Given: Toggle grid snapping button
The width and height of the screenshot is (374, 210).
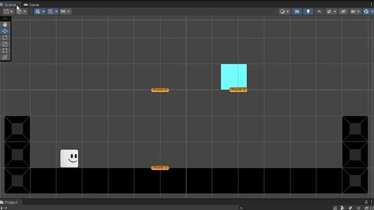Looking at the screenshot, I should (x=50, y=12).
